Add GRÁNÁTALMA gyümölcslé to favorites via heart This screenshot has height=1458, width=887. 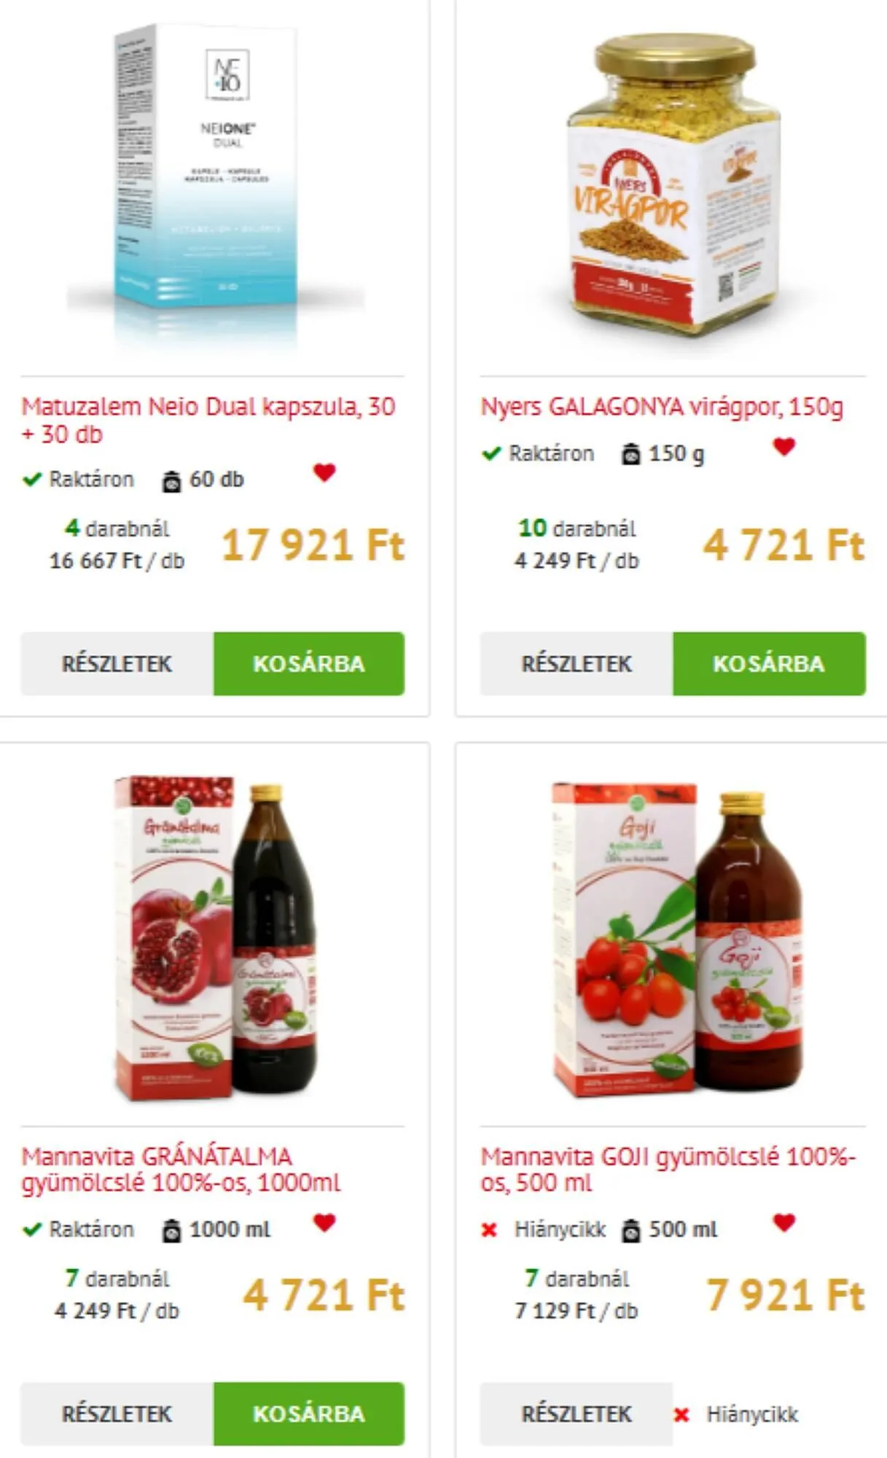pyautogui.click(x=324, y=1223)
